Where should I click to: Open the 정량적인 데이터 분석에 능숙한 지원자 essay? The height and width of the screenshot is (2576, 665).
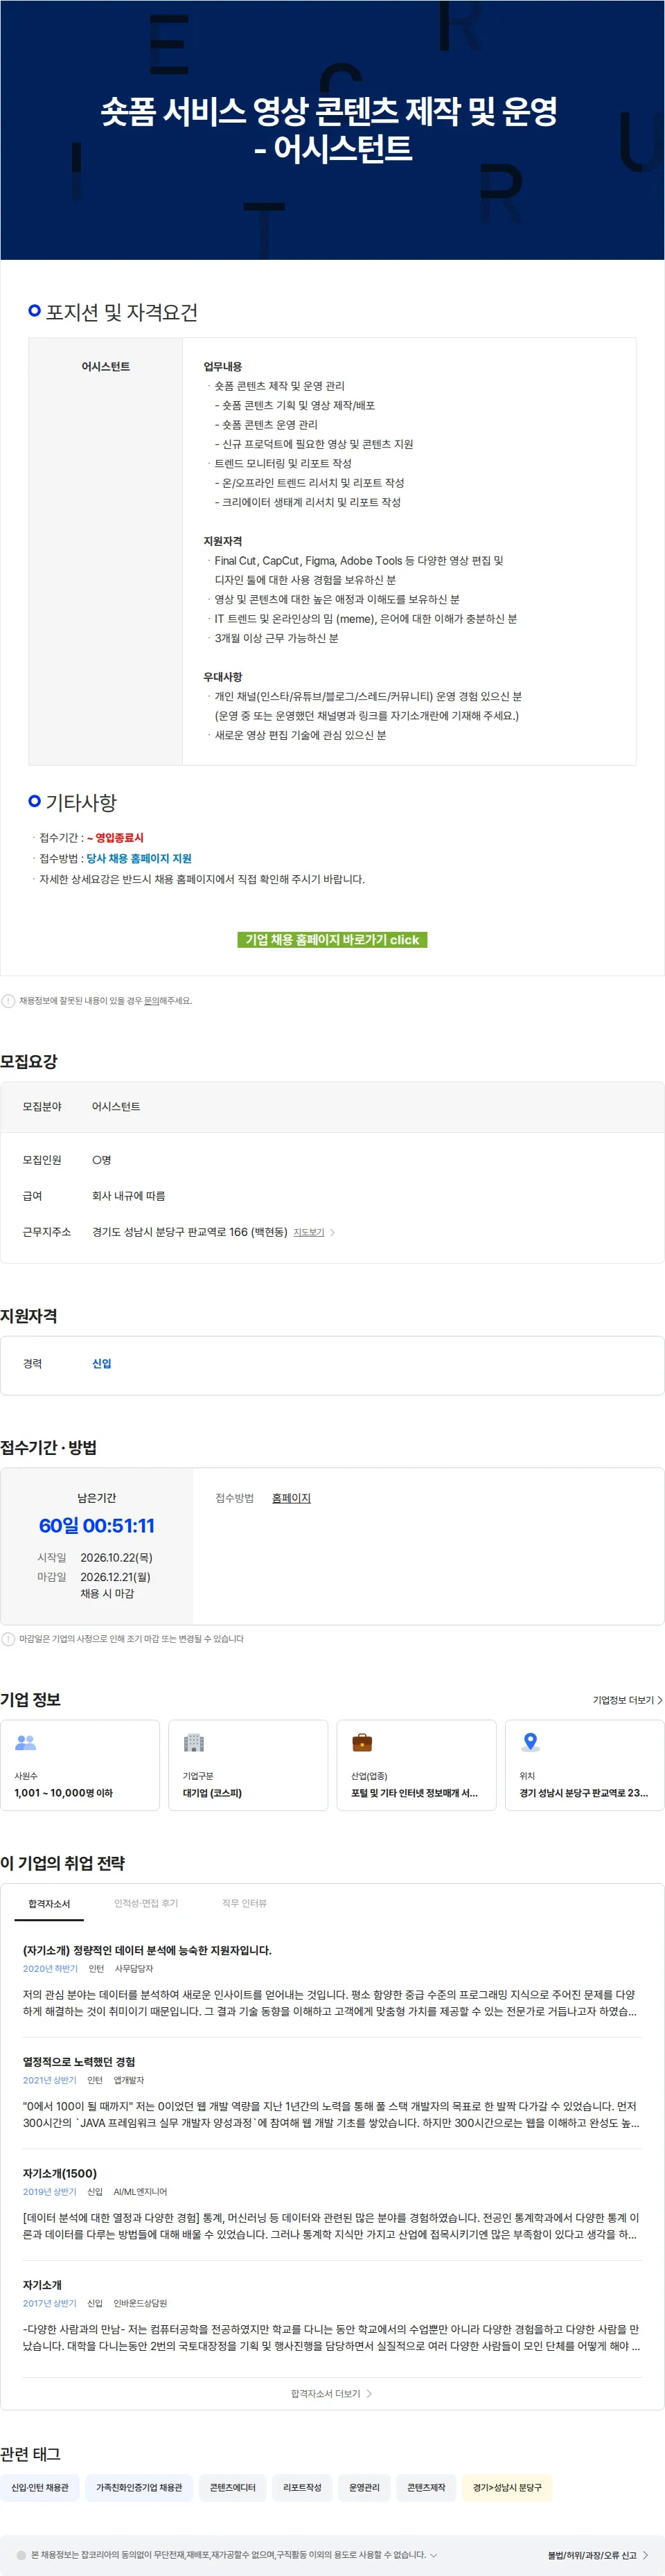tap(147, 1950)
